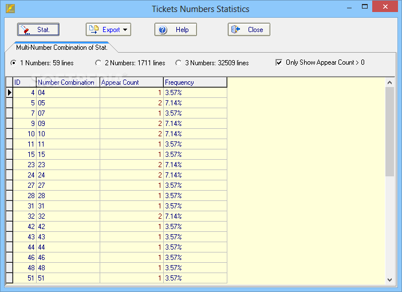Select 3 Numbers: 32509 lines radio

179,63
